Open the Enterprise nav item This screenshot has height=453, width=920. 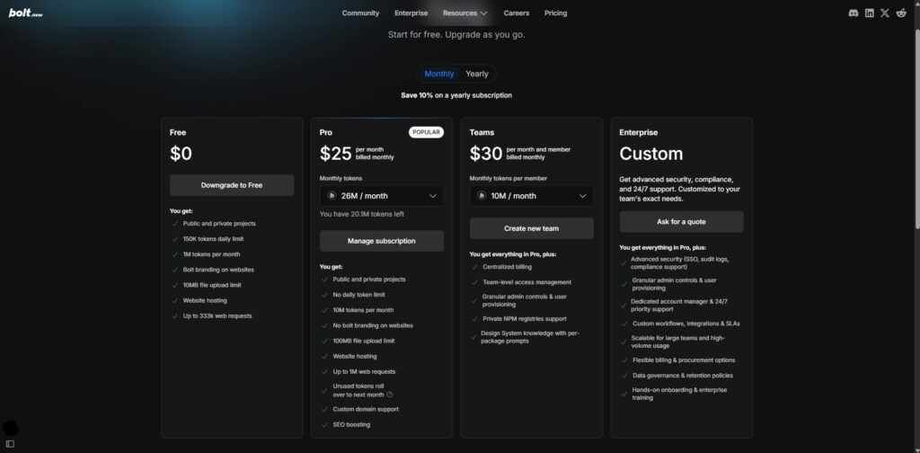pos(411,13)
